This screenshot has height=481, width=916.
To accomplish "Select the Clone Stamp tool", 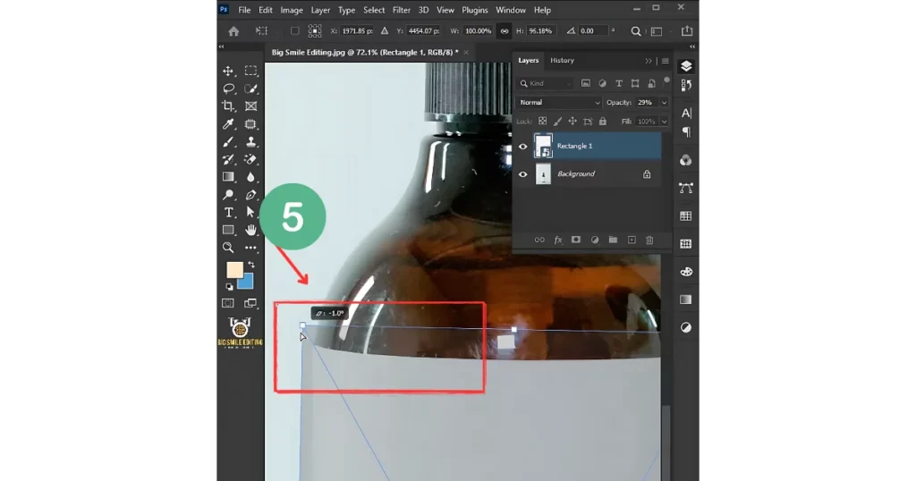I will (x=250, y=142).
